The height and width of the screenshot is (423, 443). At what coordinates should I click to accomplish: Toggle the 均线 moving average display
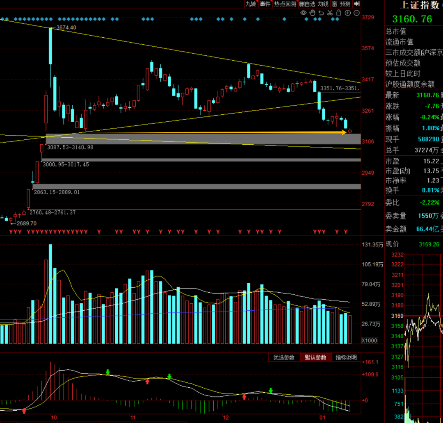point(324,4)
